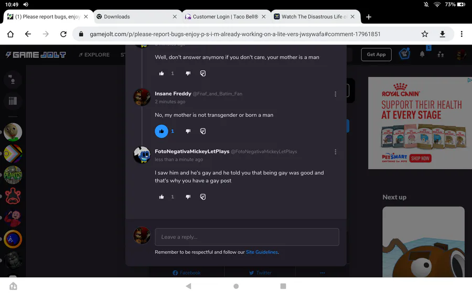
Task: Open the friends list icon
Action: [x=441, y=54]
